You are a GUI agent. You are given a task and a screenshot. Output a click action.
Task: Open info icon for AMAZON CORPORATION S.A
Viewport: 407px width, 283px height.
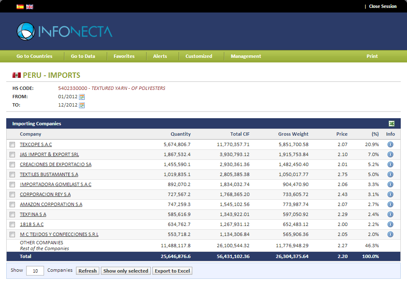[390, 204]
